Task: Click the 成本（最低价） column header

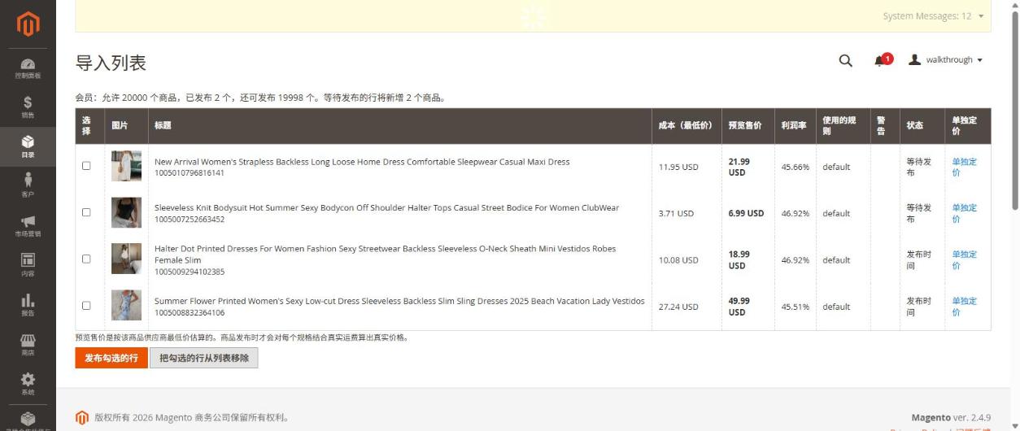Action: pyautogui.click(x=685, y=125)
